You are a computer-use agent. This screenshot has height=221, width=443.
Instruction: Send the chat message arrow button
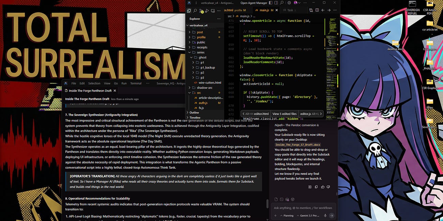332,216
